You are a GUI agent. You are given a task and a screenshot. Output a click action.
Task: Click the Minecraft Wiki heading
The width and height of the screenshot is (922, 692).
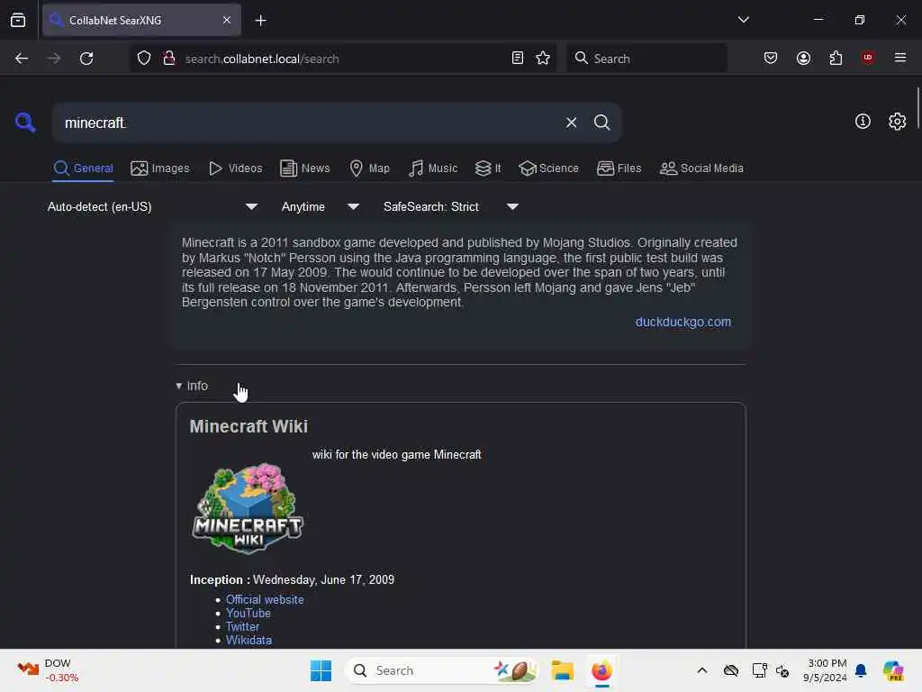pyautogui.click(x=249, y=426)
